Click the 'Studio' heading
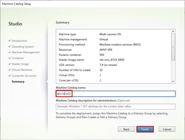 tap(15, 24)
